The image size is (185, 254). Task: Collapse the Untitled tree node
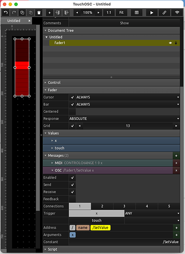coord(46,37)
